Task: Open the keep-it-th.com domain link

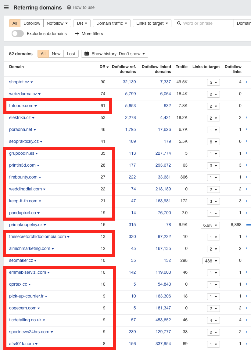Action: (x=23, y=201)
